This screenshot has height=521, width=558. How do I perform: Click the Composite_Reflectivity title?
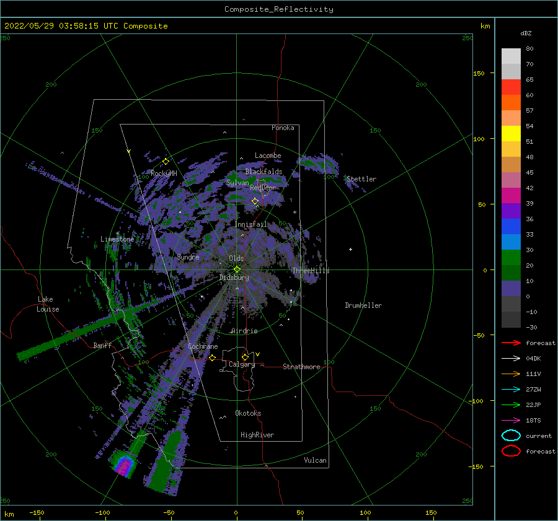pyautogui.click(x=279, y=9)
